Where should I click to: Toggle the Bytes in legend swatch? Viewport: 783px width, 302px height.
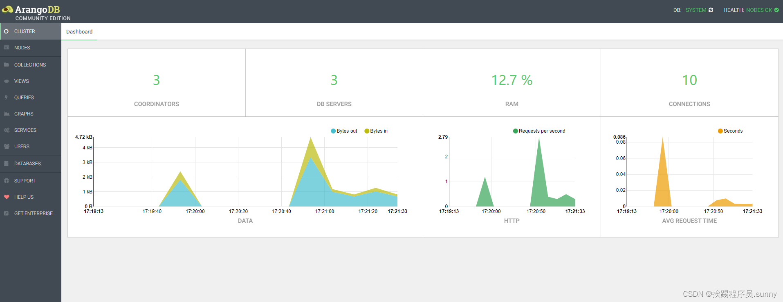point(367,131)
